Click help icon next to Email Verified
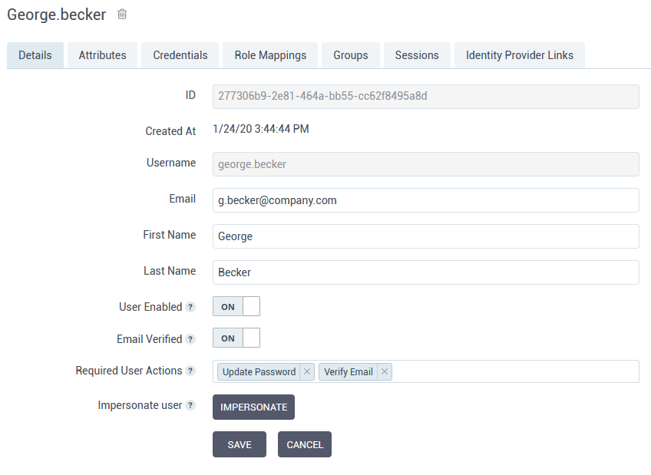Screen dimensions: 651x475 click(191, 339)
